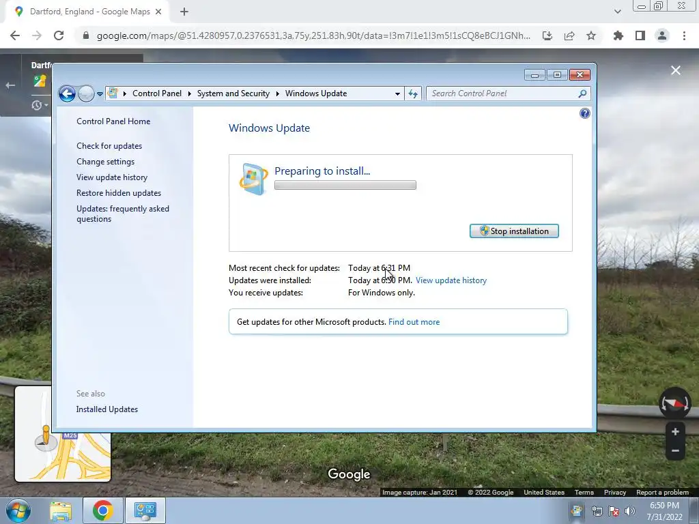Click Chrome icon on taskbar
The height and width of the screenshot is (524, 699).
coord(102,511)
